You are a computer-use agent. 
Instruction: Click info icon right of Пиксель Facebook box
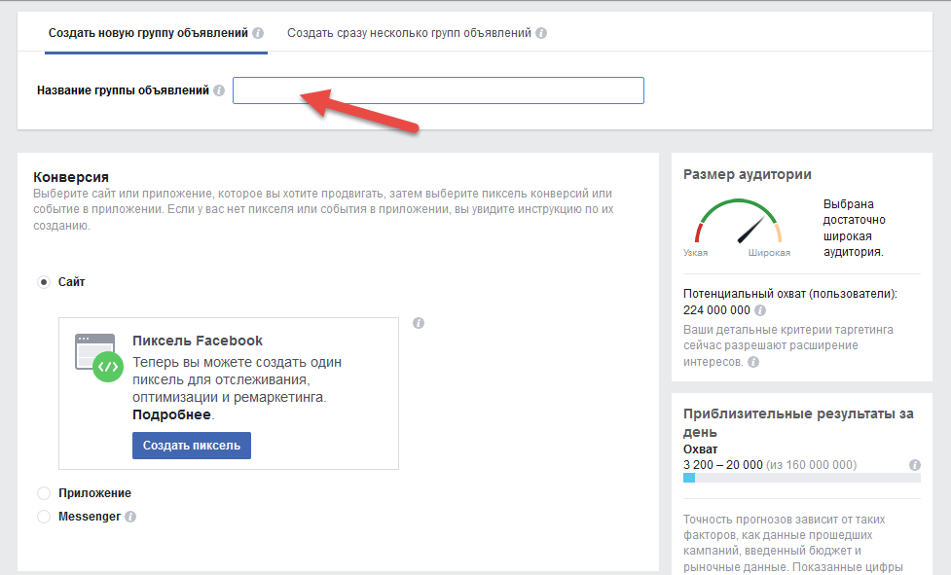coord(419,323)
